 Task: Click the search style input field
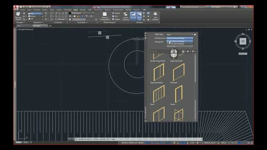(x=180, y=46)
